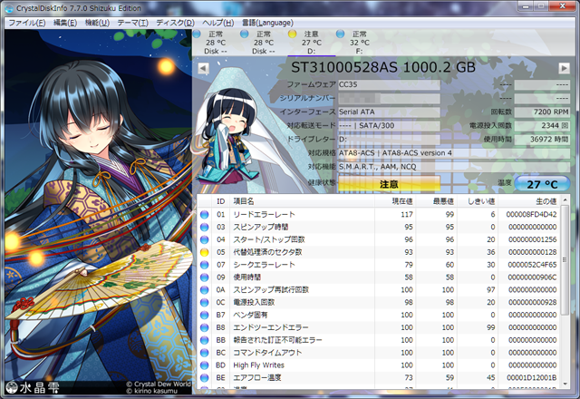Click blue status icon for ID 0C
The image size is (580, 399).
coord(204,303)
